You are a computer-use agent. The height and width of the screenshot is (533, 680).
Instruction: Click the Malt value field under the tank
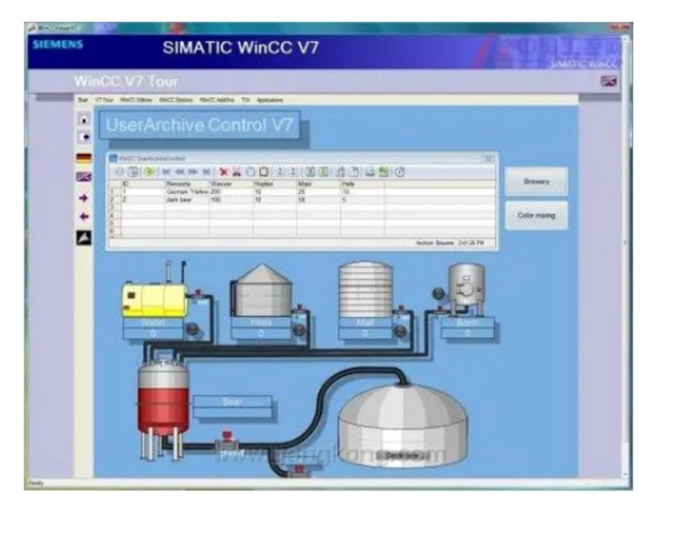(x=365, y=334)
